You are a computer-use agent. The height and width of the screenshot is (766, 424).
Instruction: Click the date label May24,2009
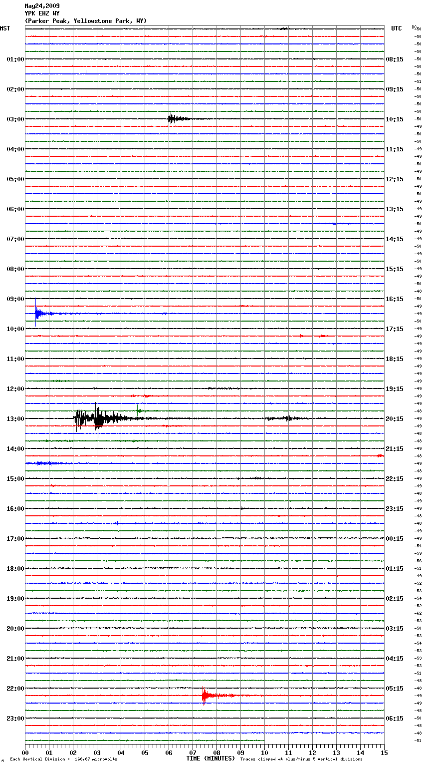tap(42, 6)
